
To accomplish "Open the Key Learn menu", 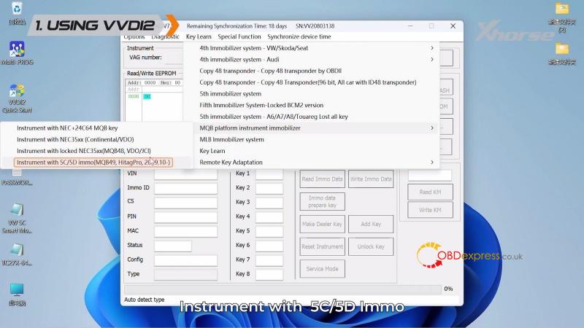I will 199,36.
